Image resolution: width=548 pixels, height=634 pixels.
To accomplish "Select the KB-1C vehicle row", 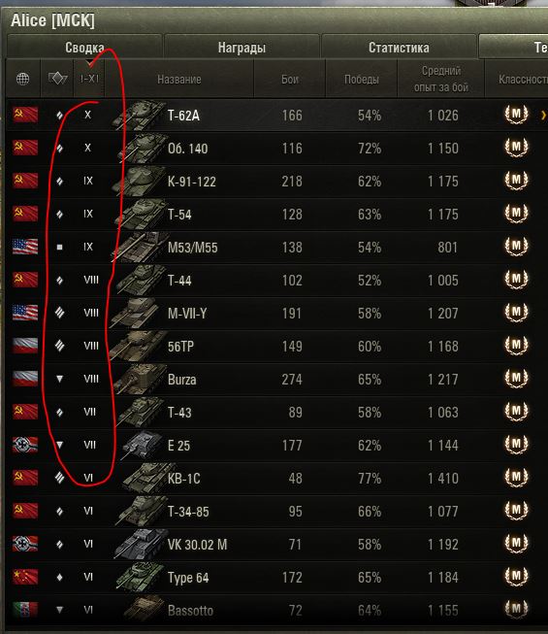I will [x=276, y=478].
